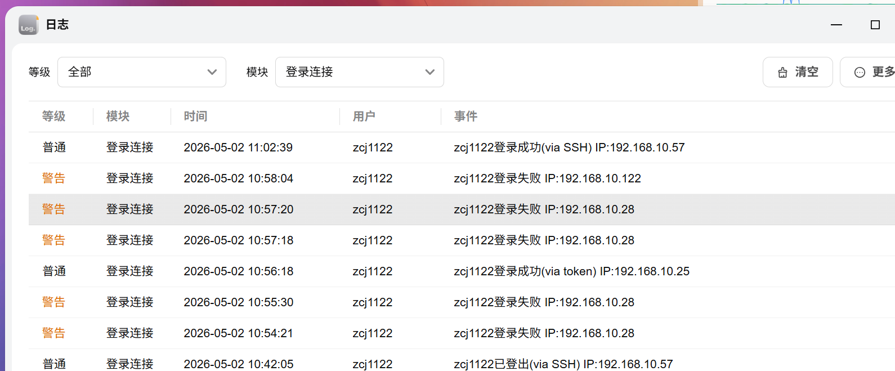Click 登录连接 module in the 10:55:30 row
The image size is (895, 371).
[130, 302]
